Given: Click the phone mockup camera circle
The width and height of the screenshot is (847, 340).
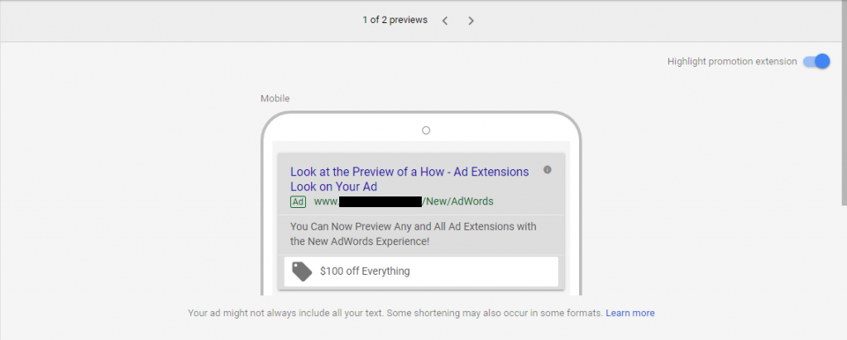Looking at the screenshot, I should coord(426,130).
